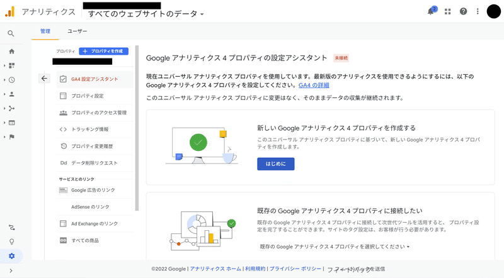Screen dimensions: 504x278
Task: Expand the sidebar with bottom chevron
Action: point(11,270)
